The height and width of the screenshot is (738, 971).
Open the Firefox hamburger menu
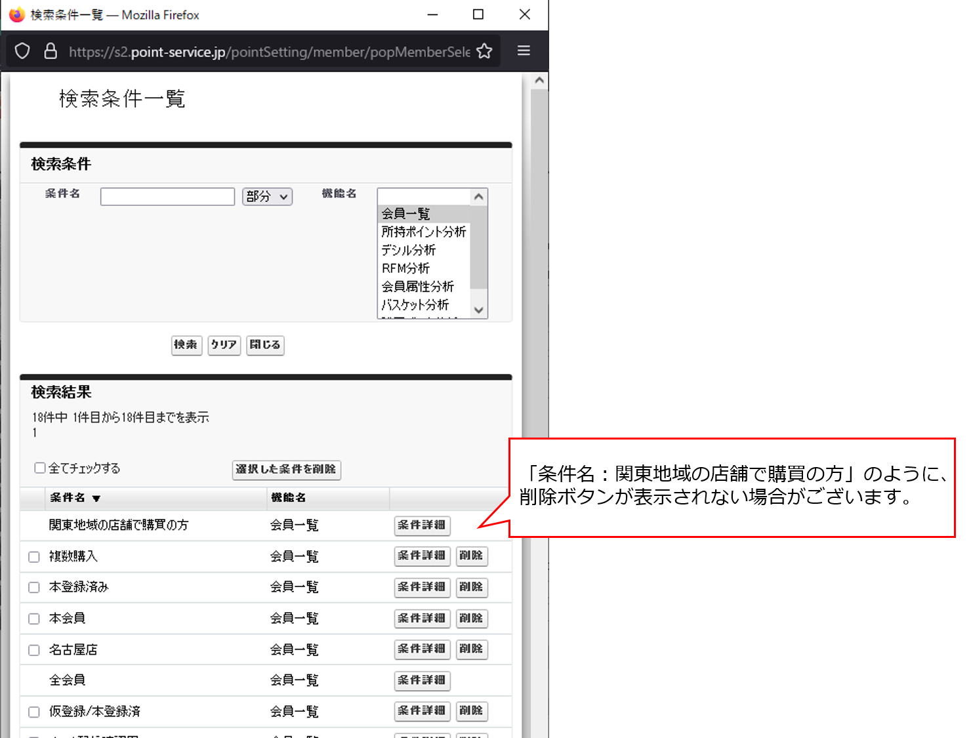point(524,51)
